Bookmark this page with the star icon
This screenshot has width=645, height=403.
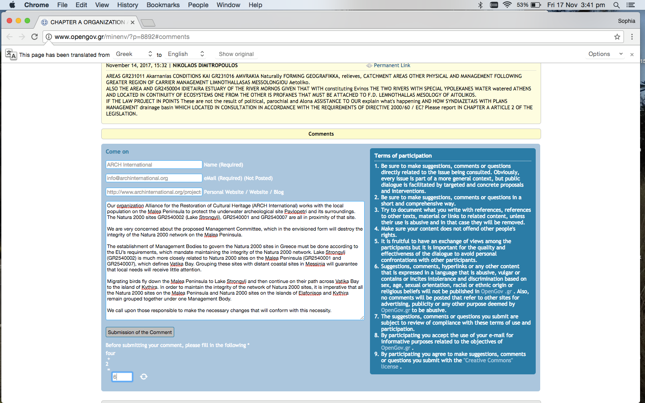tap(617, 37)
